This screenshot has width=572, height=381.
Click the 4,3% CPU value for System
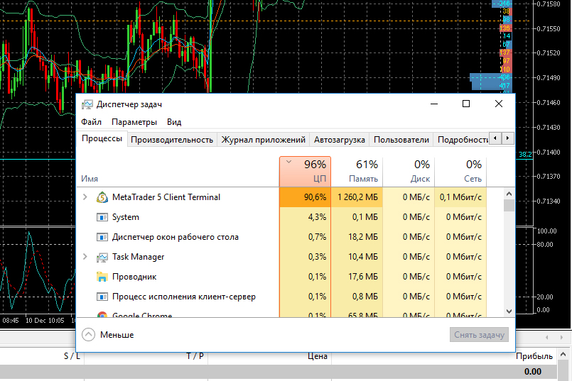318,217
